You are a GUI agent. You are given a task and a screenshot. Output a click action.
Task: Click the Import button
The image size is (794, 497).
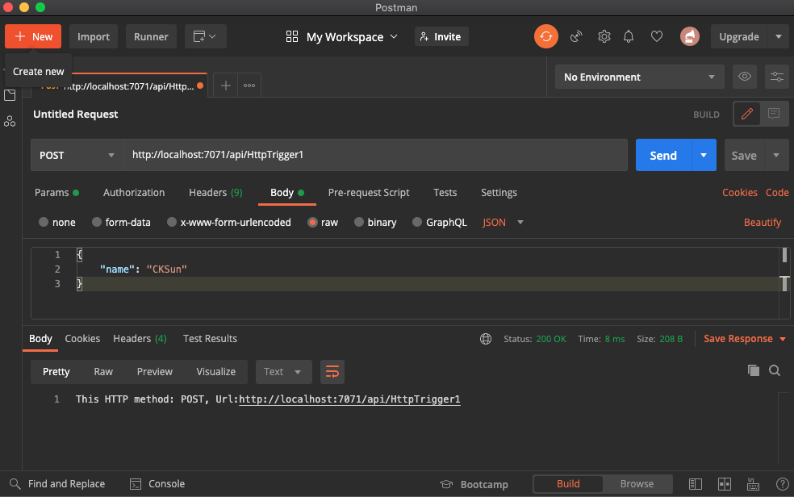93,36
